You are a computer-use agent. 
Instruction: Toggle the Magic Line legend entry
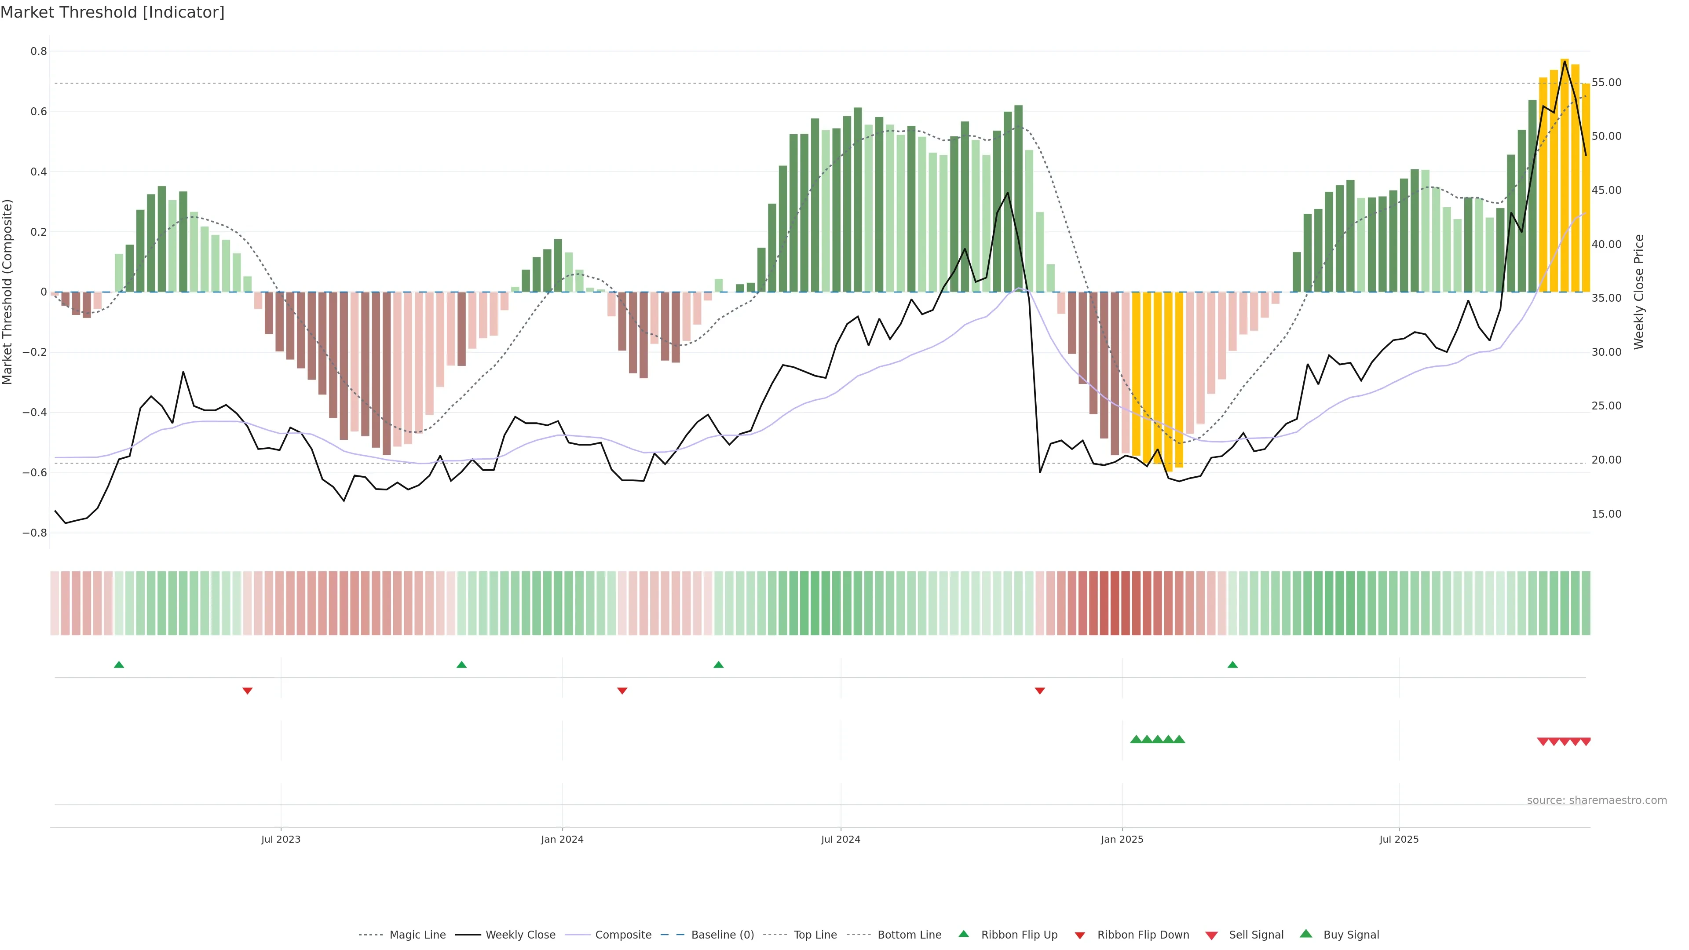click(x=417, y=935)
